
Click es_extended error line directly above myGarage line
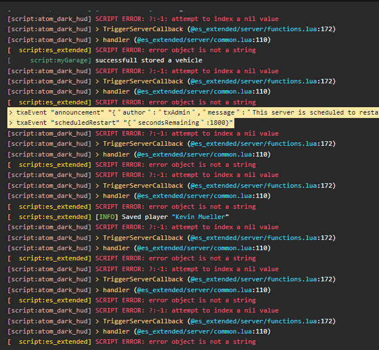(x=132, y=50)
